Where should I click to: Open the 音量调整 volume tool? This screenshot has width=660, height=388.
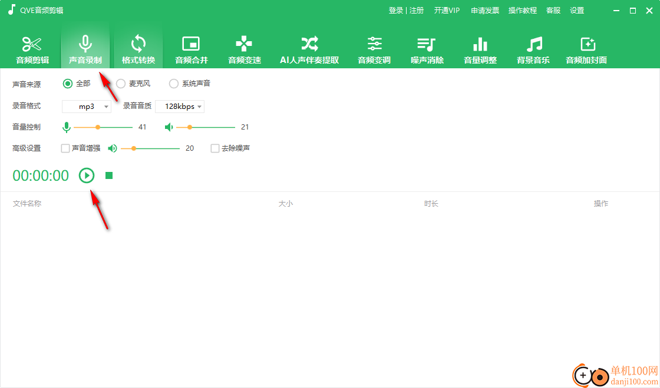pyautogui.click(x=480, y=50)
